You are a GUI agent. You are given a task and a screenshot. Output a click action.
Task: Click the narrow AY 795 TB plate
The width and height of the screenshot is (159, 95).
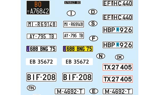click(73, 36)
